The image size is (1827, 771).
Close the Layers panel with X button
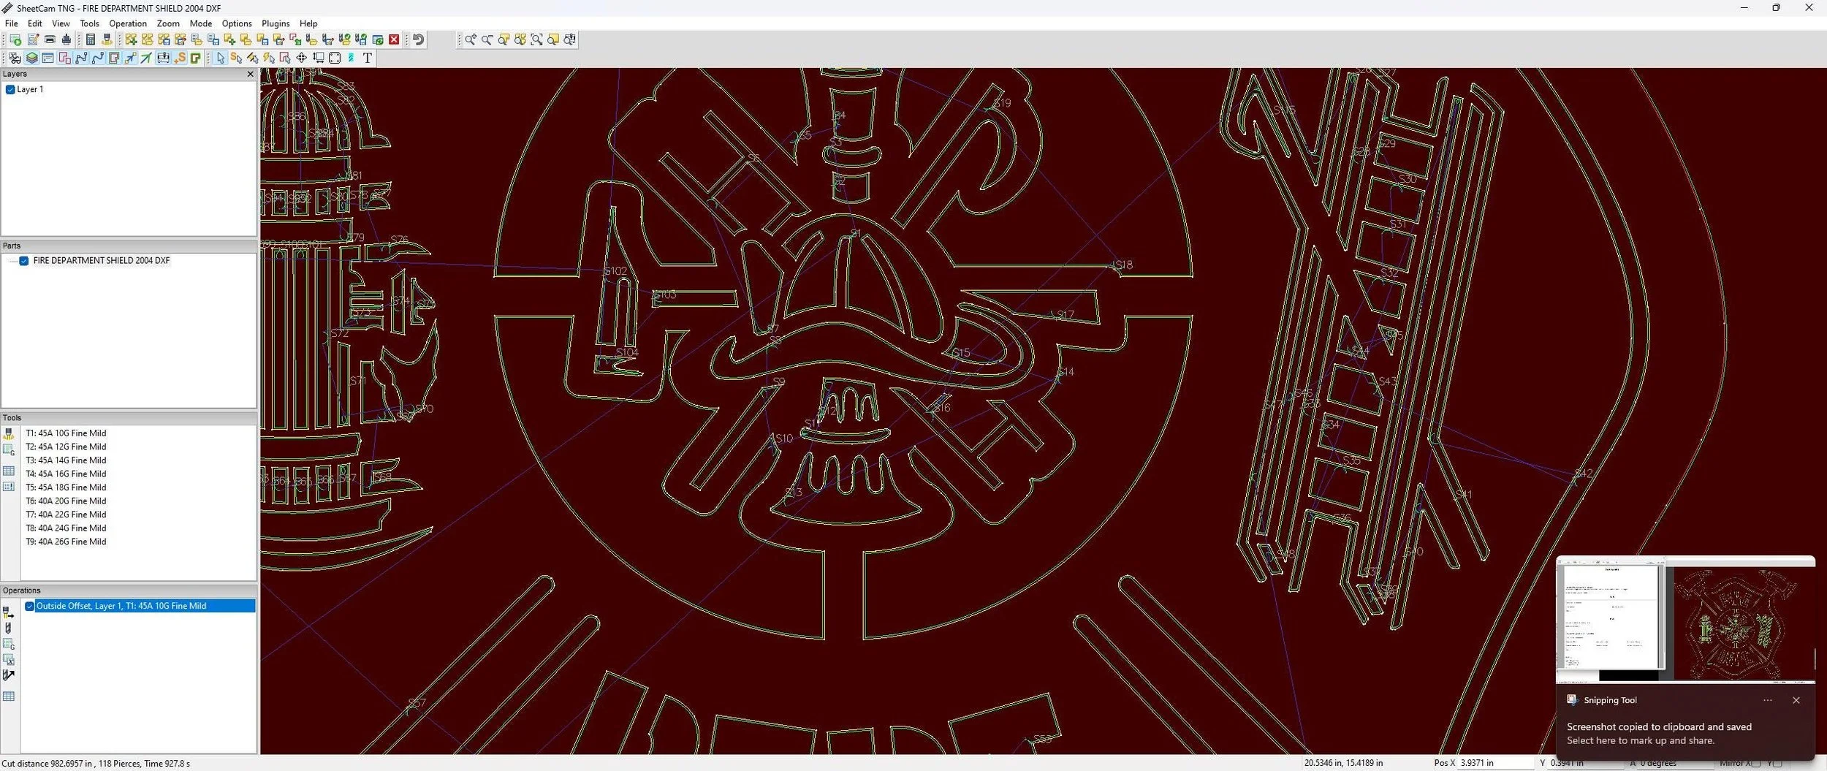click(251, 74)
